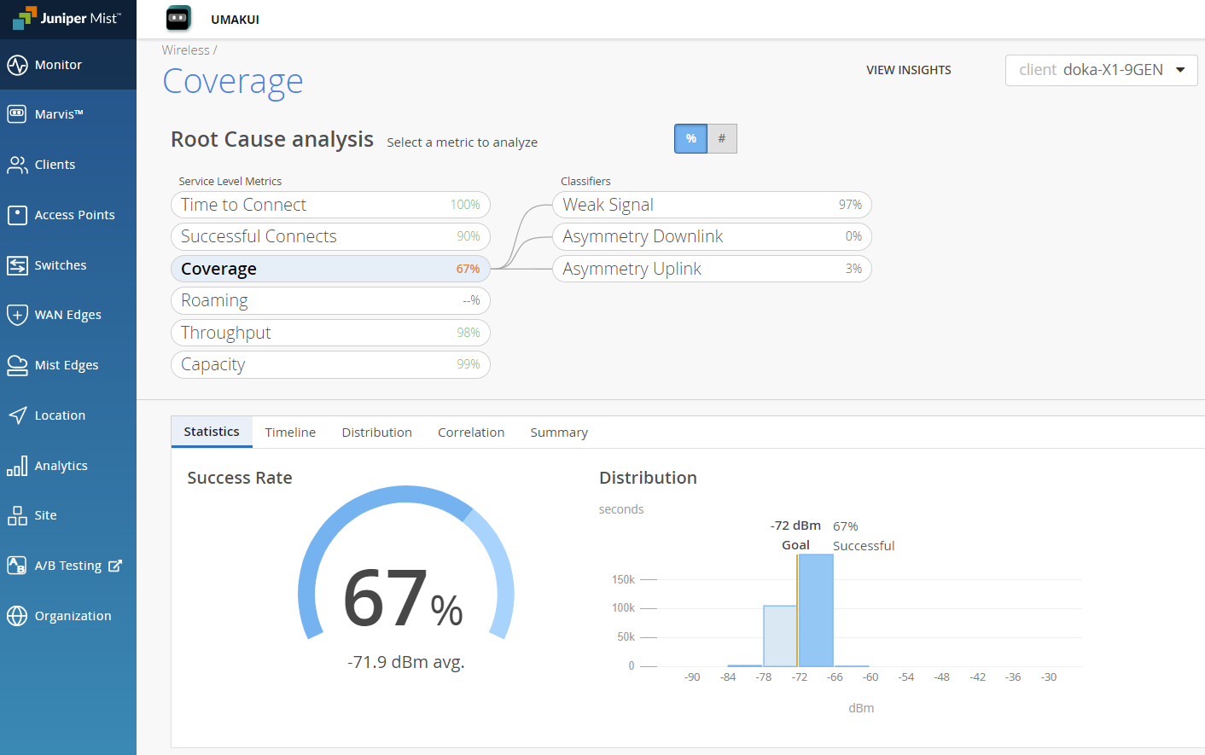Switch metric display to percentage mode
Image resolution: width=1205 pixels, height=755 pixels.
pos(690,139)
